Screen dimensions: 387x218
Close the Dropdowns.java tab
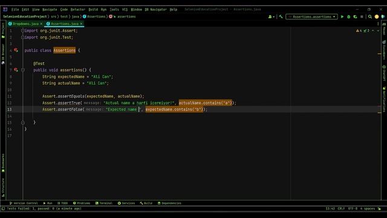(x=41, y=24)
